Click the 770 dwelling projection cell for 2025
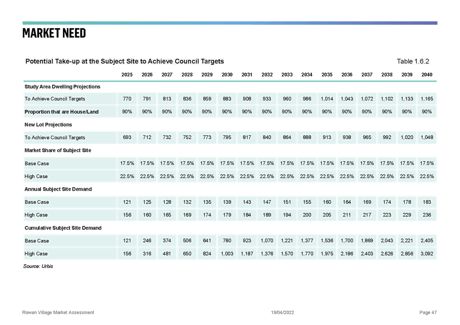This screenshot has width=460, height=325. pos(127,99)
